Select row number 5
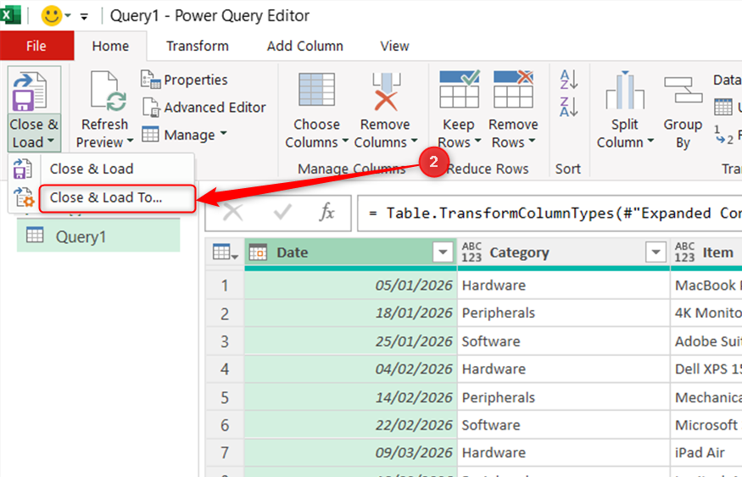The image size is (742, 477). coord(225,397)
